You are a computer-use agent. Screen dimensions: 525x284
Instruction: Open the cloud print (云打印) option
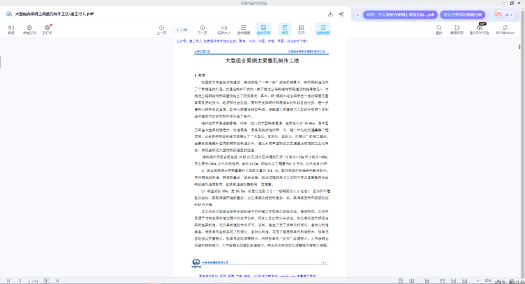point(47,30)
